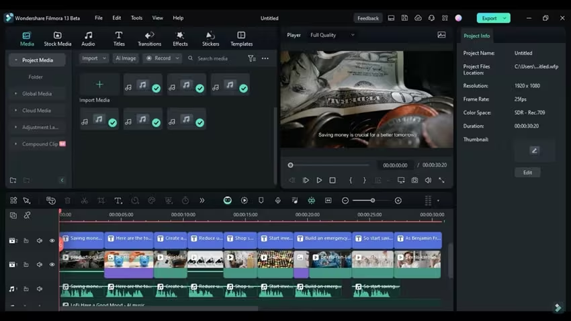Toggle the AI copilot face icon
Image resolution: width=571 pixels, height=321 pixels.
(x=227, y=201)
